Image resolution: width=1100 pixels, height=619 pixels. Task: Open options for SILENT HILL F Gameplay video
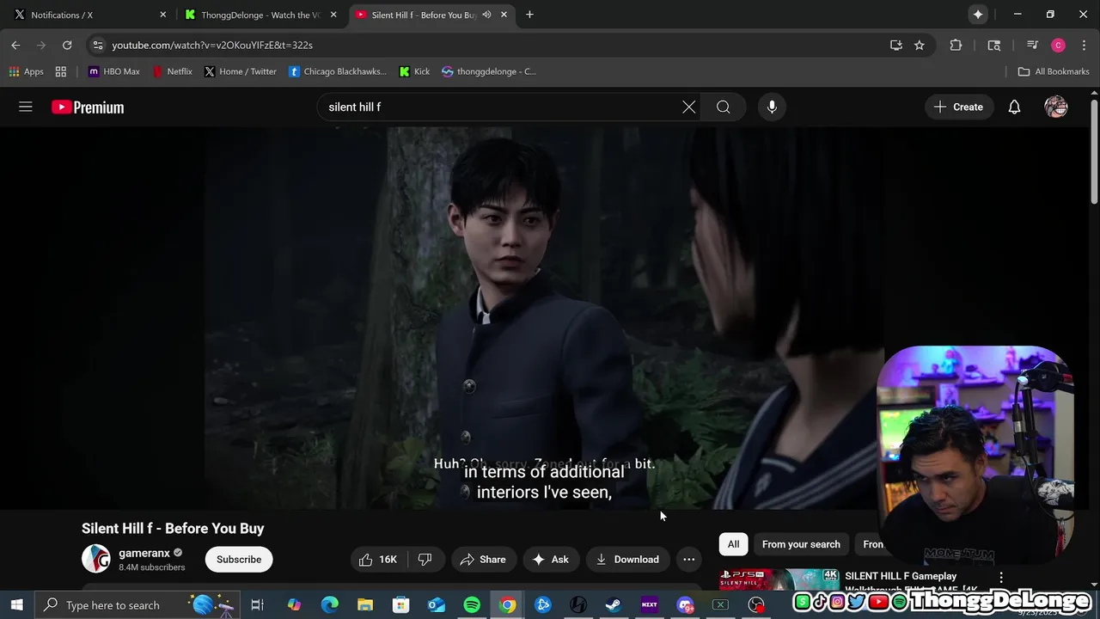pos(1001,578)
